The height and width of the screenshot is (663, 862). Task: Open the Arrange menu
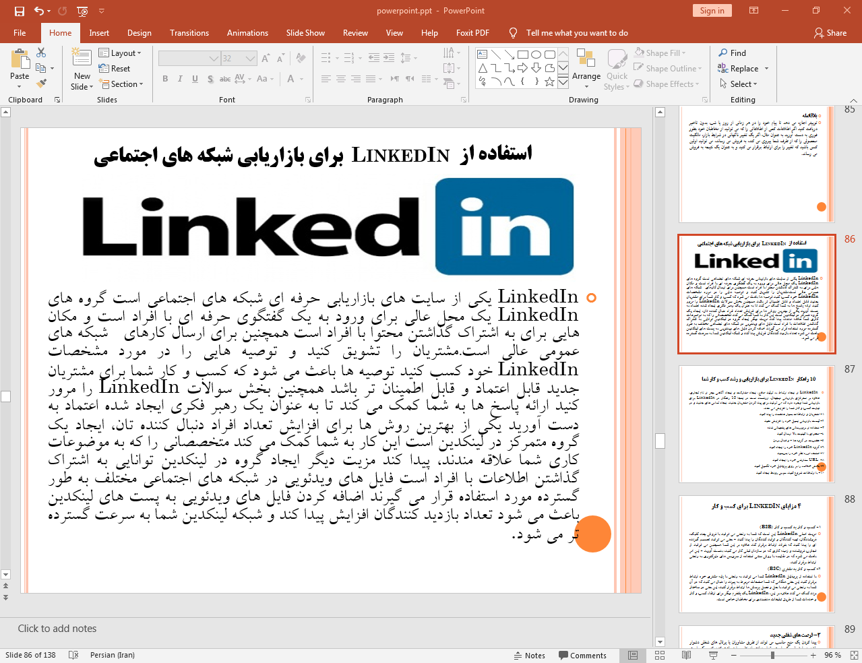click(586, 68)
